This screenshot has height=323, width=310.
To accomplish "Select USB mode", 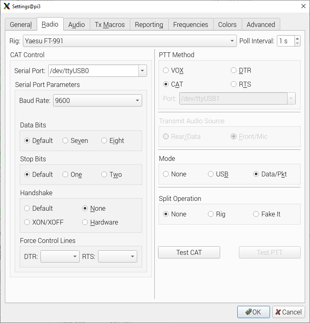I will click(x=218, y=174).
